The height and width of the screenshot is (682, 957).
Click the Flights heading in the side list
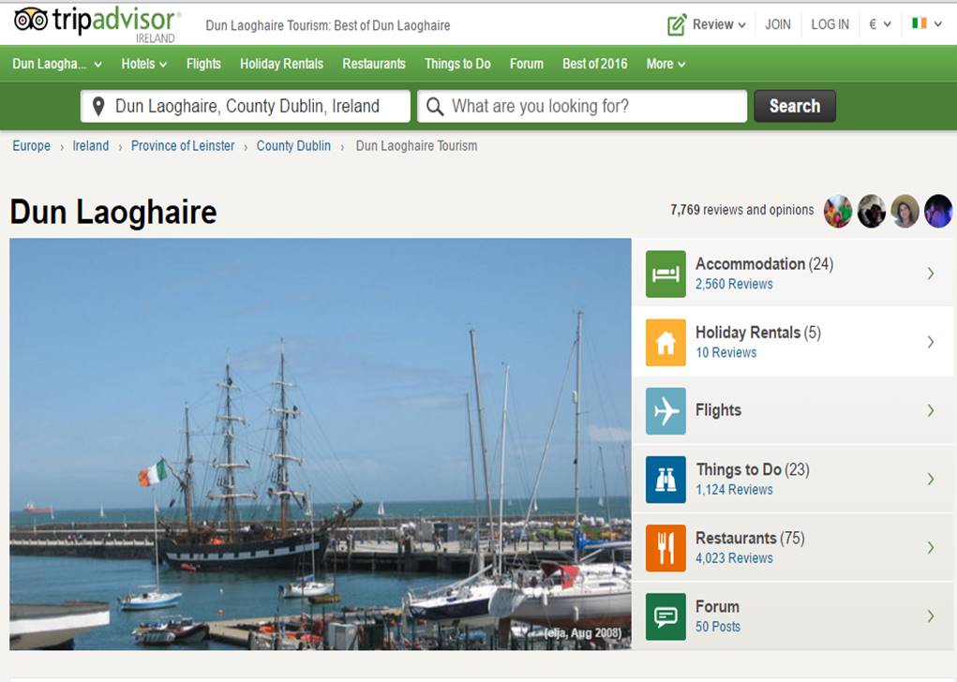(718, 410)
